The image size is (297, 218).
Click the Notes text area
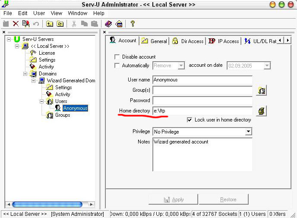[202, 155]
